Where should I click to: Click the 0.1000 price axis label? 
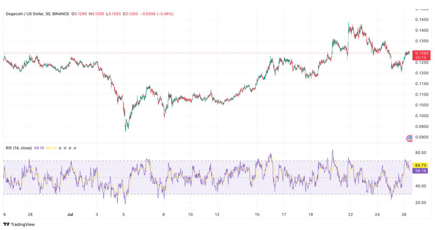coord(422,116)
